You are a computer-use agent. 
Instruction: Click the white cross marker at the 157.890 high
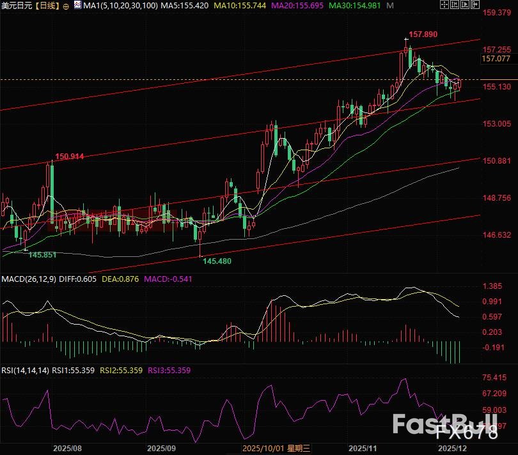[x=406, y=40]
